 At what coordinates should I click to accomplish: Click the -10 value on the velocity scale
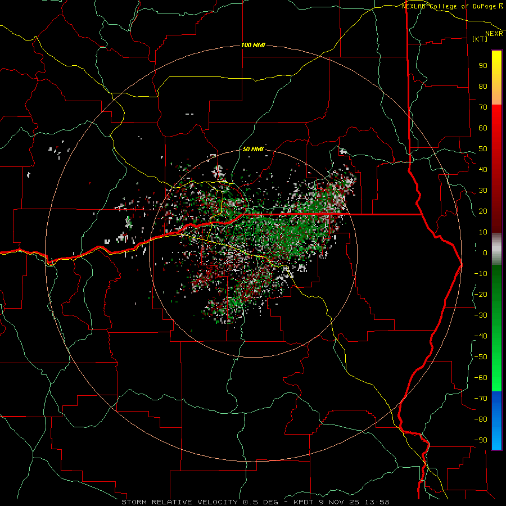(481, 274)
